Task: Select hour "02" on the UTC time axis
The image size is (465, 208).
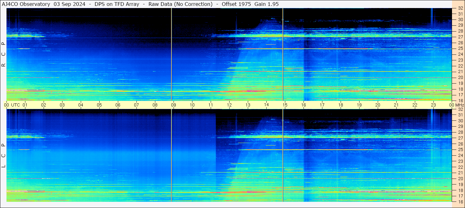Action: 44,105
